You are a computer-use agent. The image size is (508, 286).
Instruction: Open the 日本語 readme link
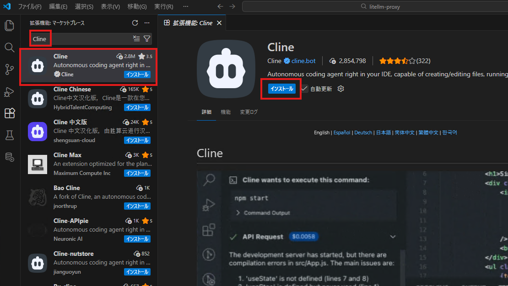coord(383,132)
